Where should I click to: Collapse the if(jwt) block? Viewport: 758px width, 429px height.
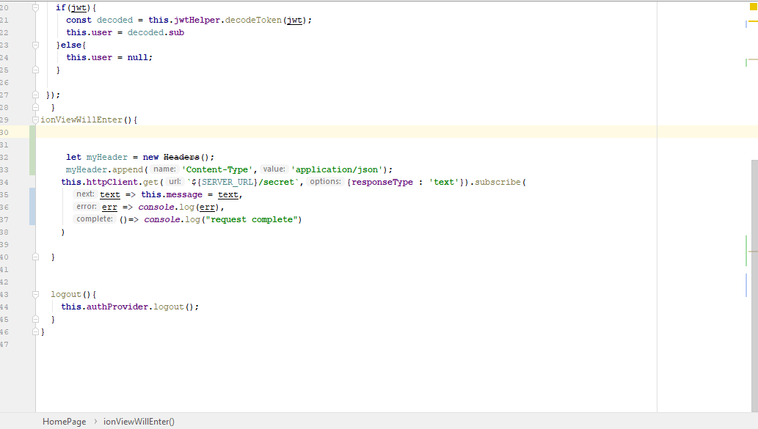35,7
